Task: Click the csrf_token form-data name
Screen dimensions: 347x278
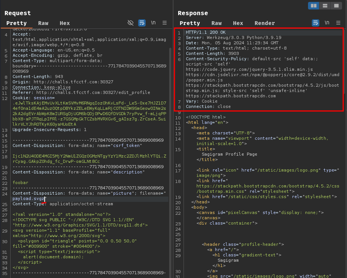Action: [126, 145]
